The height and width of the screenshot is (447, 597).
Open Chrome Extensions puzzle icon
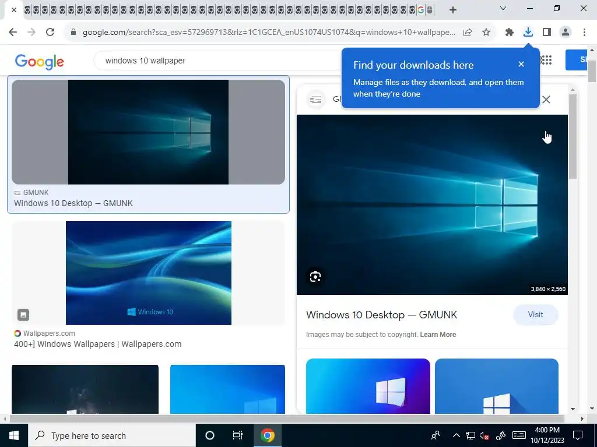pos(510,33)
